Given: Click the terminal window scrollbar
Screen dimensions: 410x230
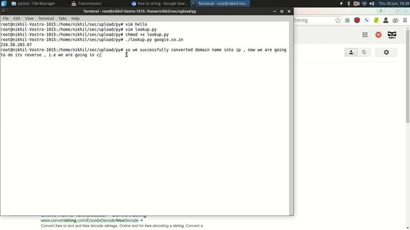Looking at the screenshot, I should point(291,118).
